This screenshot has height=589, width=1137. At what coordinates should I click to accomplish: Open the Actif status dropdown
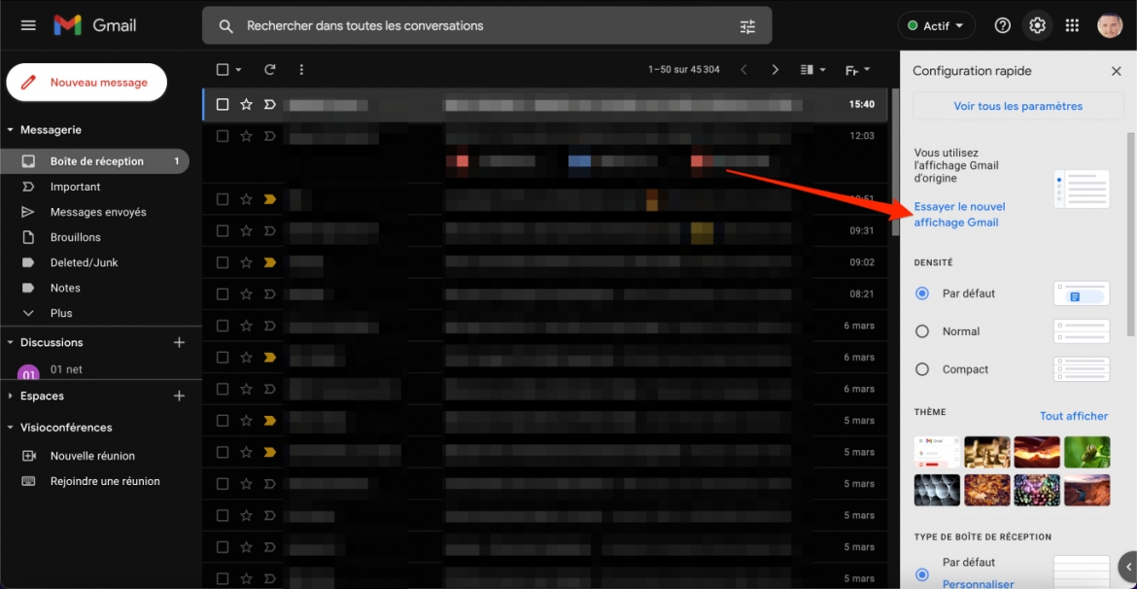(936, 25)
